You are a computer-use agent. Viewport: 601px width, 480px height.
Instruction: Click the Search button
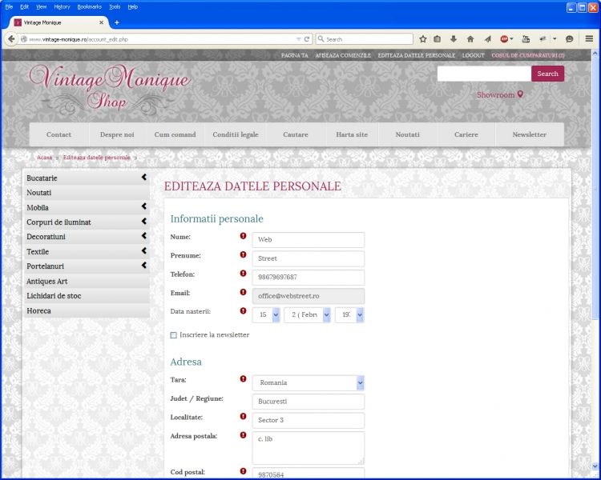click(547, 74)
